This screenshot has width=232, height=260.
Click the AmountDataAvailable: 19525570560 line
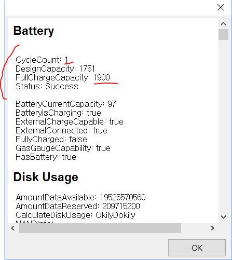tap(80, 197)
